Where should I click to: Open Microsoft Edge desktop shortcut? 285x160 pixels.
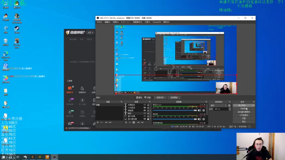[x=5, y=56]
